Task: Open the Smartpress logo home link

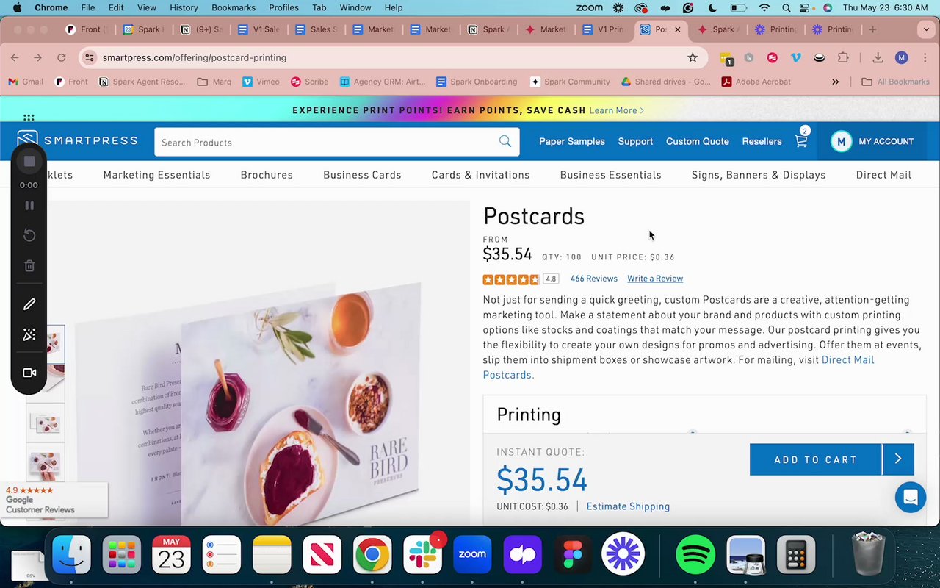Action: point(77,140)
